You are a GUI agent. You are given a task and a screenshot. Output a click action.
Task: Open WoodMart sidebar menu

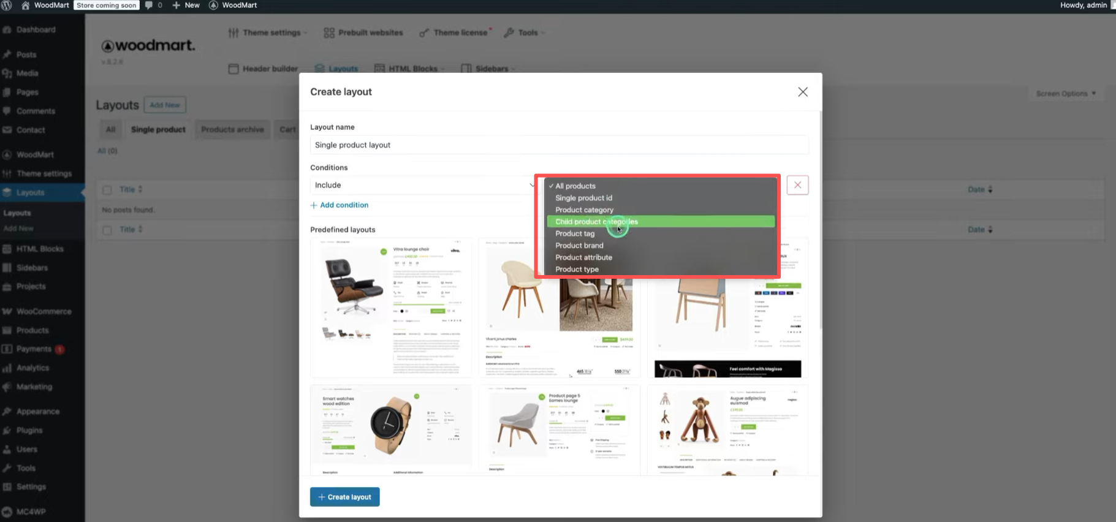tap(35, 154)
